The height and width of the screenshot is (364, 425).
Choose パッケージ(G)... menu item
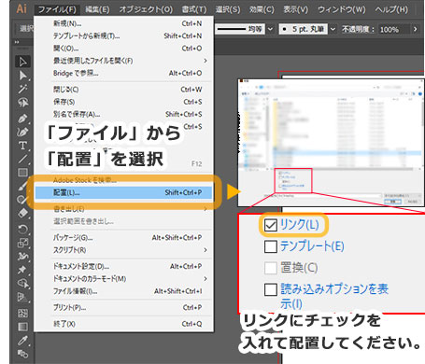124,237
